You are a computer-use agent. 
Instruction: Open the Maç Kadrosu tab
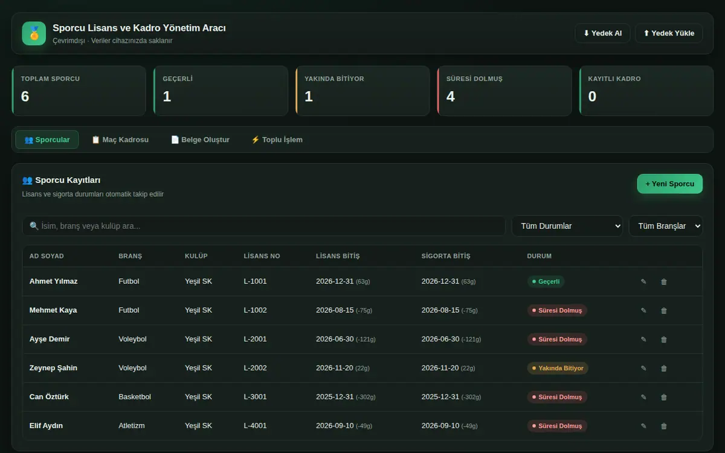(120, 140)
